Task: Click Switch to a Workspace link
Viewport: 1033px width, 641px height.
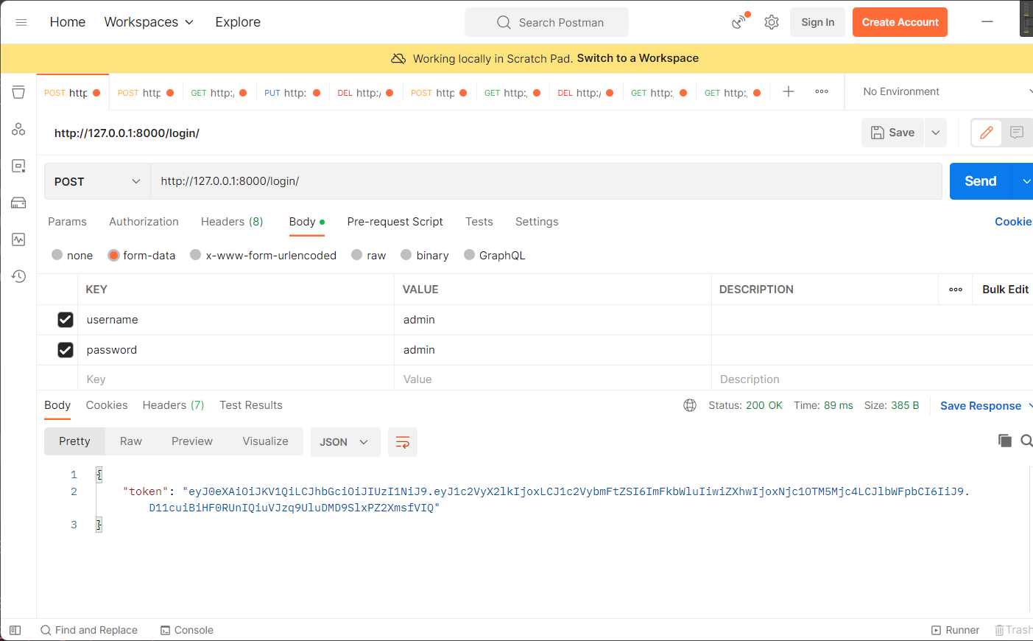Action: click(x=638, y=58)
